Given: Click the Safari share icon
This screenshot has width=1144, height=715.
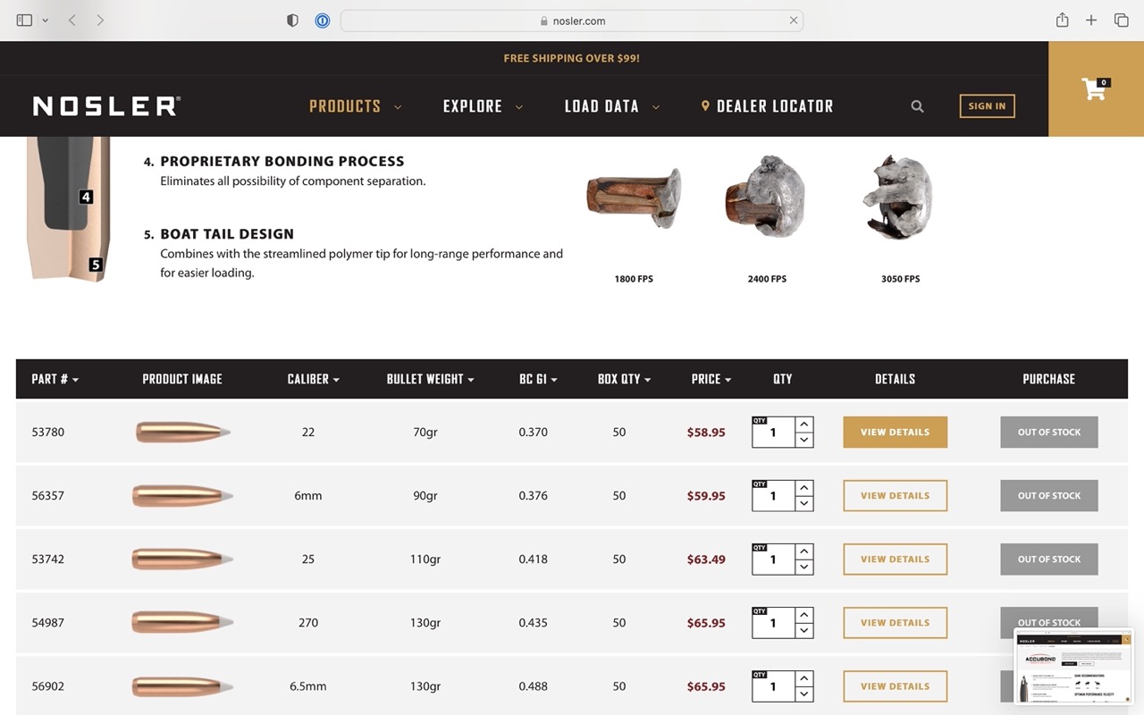Looking at the screenshot, I should coord(1062,20).
